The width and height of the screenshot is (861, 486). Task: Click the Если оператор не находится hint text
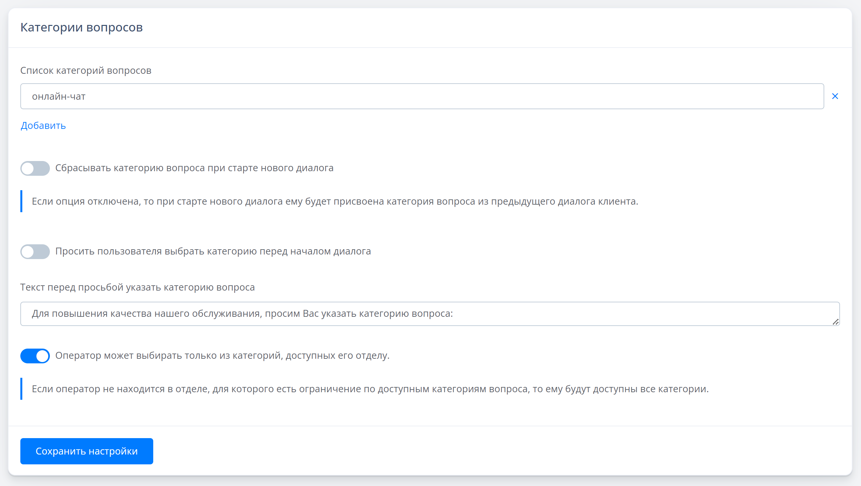click(370, 389)
